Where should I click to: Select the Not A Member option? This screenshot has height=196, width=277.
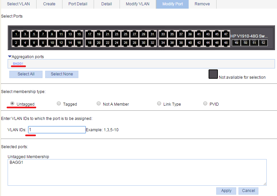[99, 103]
